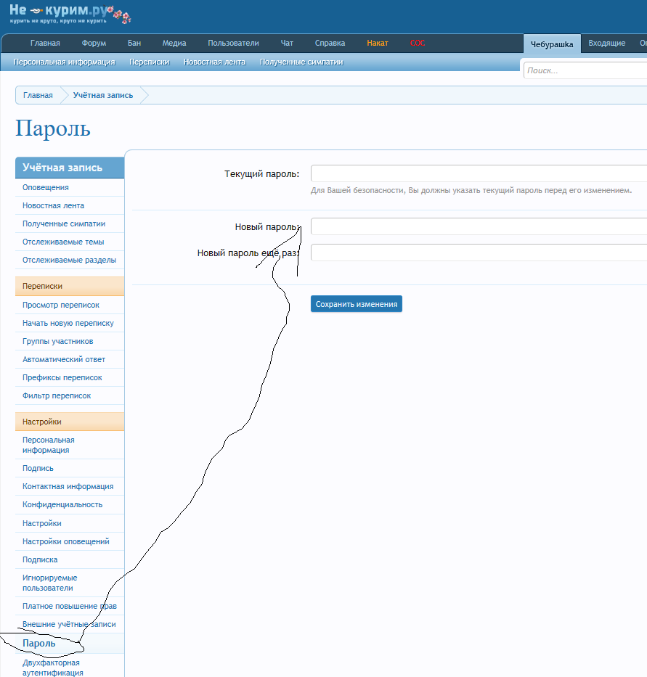Open Персональная информация in the sub-navigation
The image size is (647, 677).
65,62
